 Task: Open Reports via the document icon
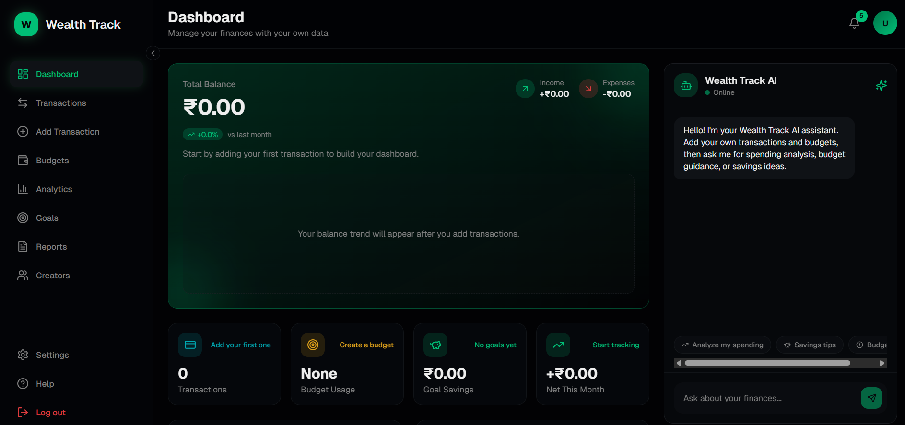coord(23,246)
